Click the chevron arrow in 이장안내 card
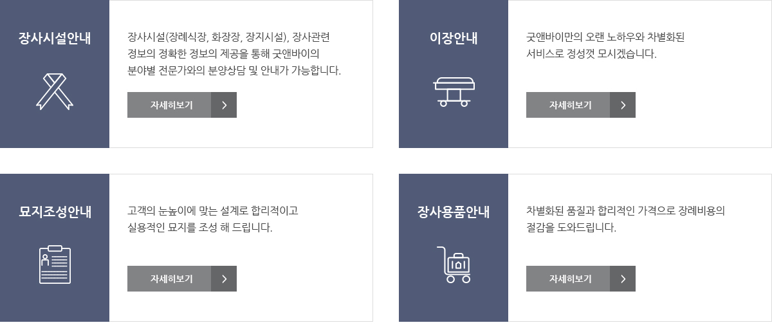 [x=623, y=105]
